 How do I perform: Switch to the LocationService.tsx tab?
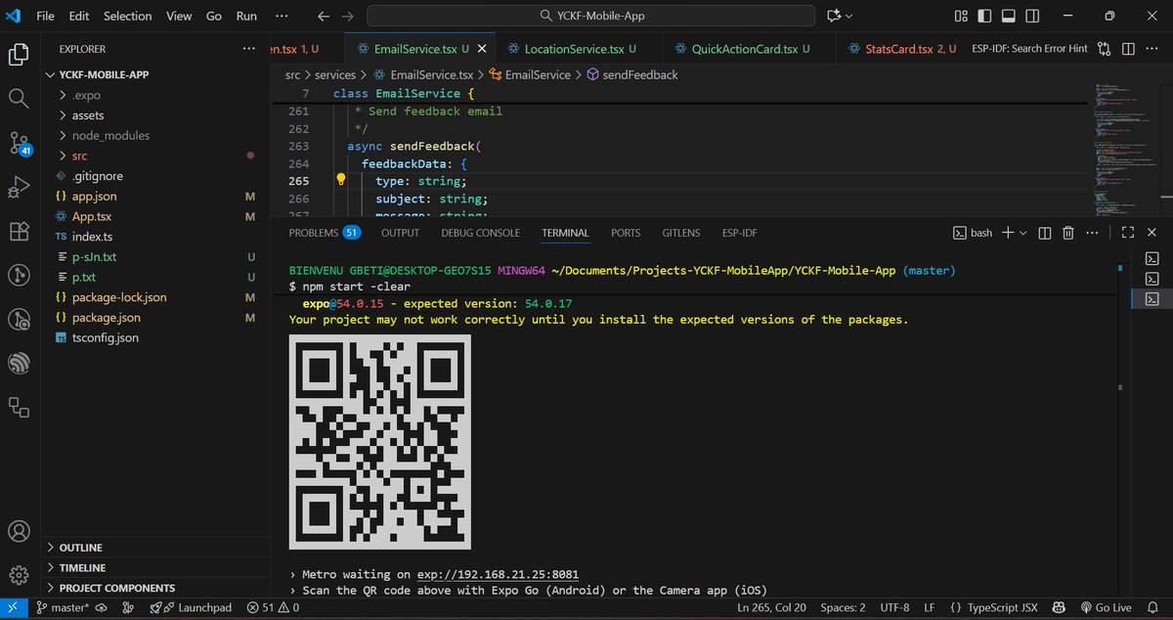(x=581, y=49)
